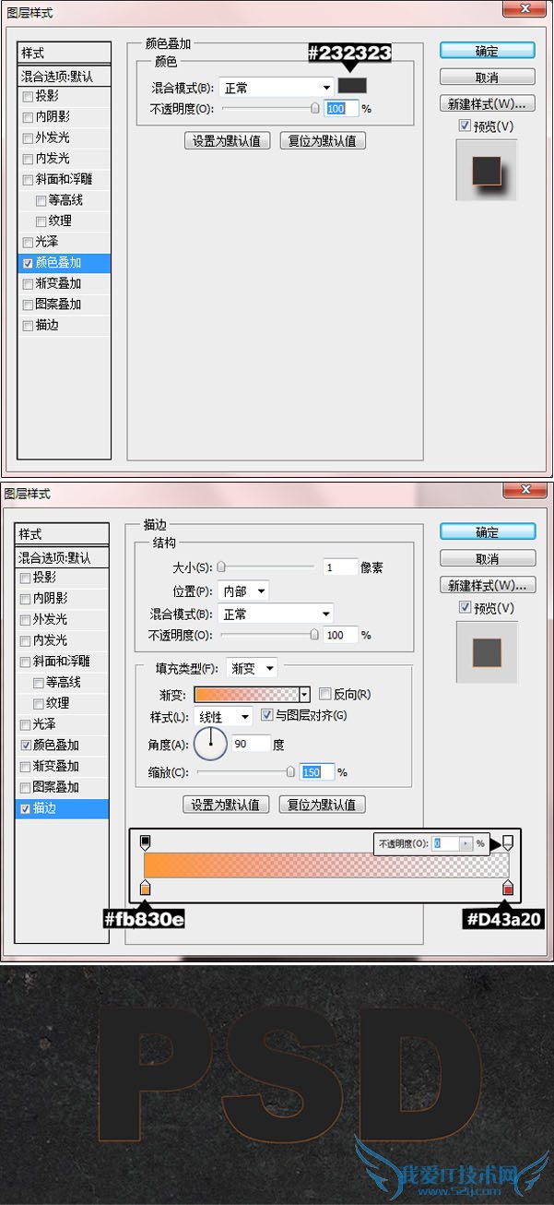The image size is (554, 1205).
Task: Click 复位为默认值 in the Color Overlay dialog
Action: 324,141
